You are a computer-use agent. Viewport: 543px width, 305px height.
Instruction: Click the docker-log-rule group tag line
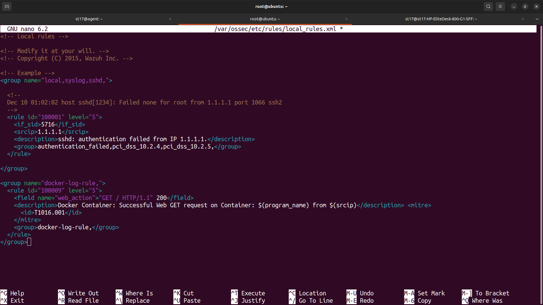point(66,227)
